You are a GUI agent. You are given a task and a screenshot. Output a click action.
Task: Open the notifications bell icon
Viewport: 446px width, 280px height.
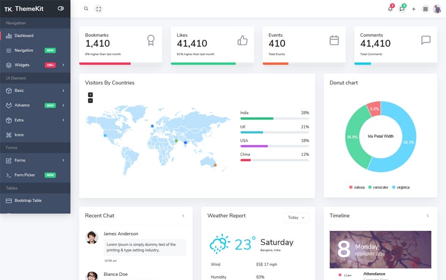pos(390,8)
